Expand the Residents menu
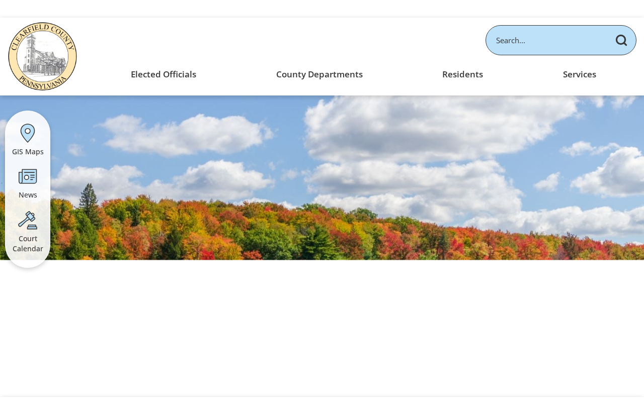Screen dimensions: 644x402 pyautogui.click(x=462, y=74)
